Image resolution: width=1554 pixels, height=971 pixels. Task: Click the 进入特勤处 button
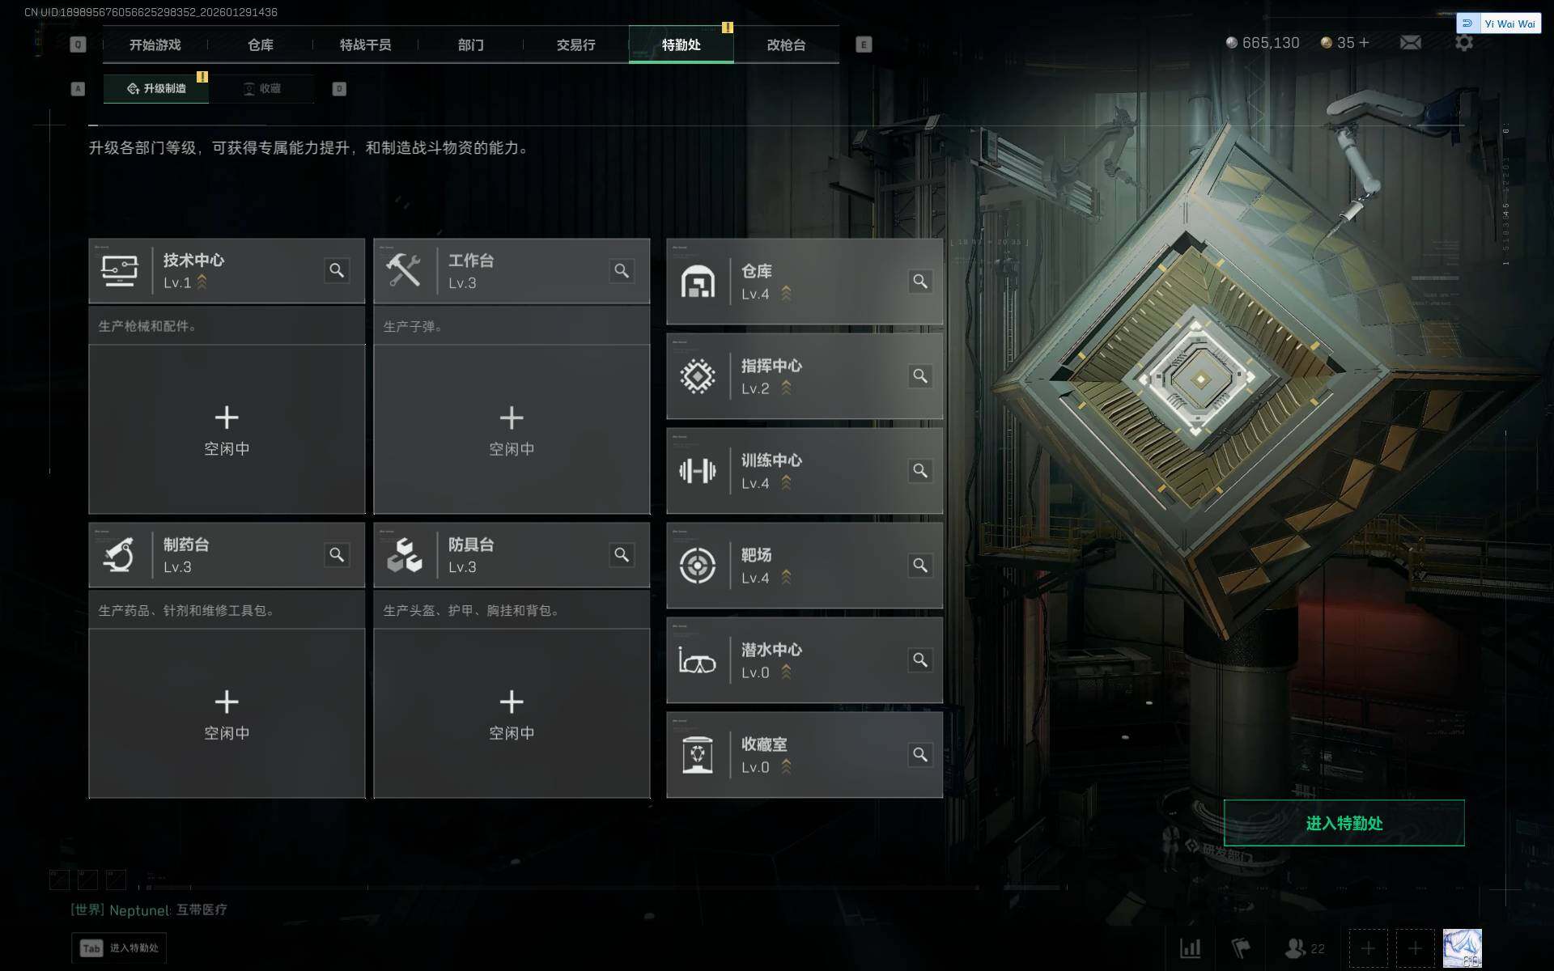[1344, 823]
